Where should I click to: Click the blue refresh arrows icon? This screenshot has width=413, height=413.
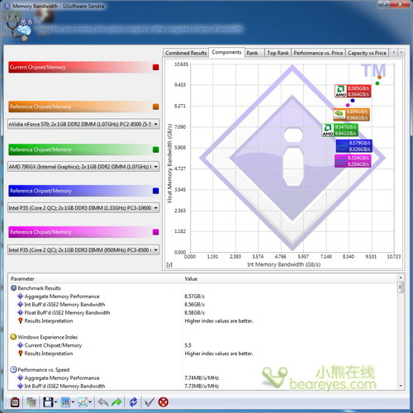[133, 402]
